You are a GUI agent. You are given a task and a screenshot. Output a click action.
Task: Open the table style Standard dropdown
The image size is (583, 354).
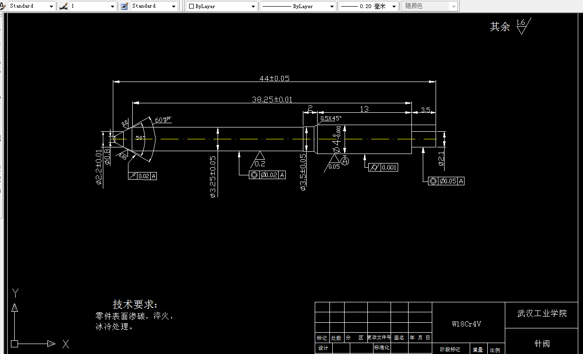(154, 6)
